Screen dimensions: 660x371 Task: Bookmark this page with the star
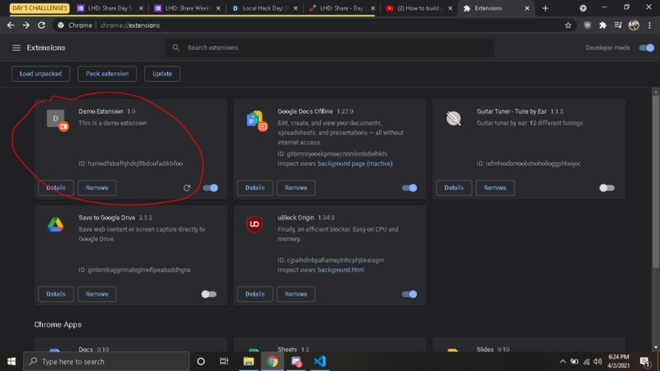(x=567, y=25)
